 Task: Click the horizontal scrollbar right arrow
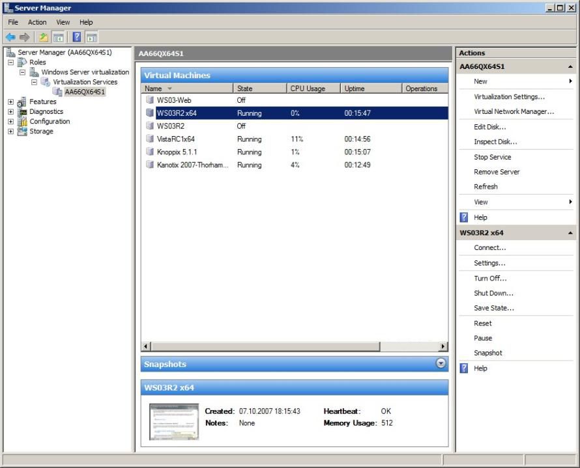coord(442,346)
